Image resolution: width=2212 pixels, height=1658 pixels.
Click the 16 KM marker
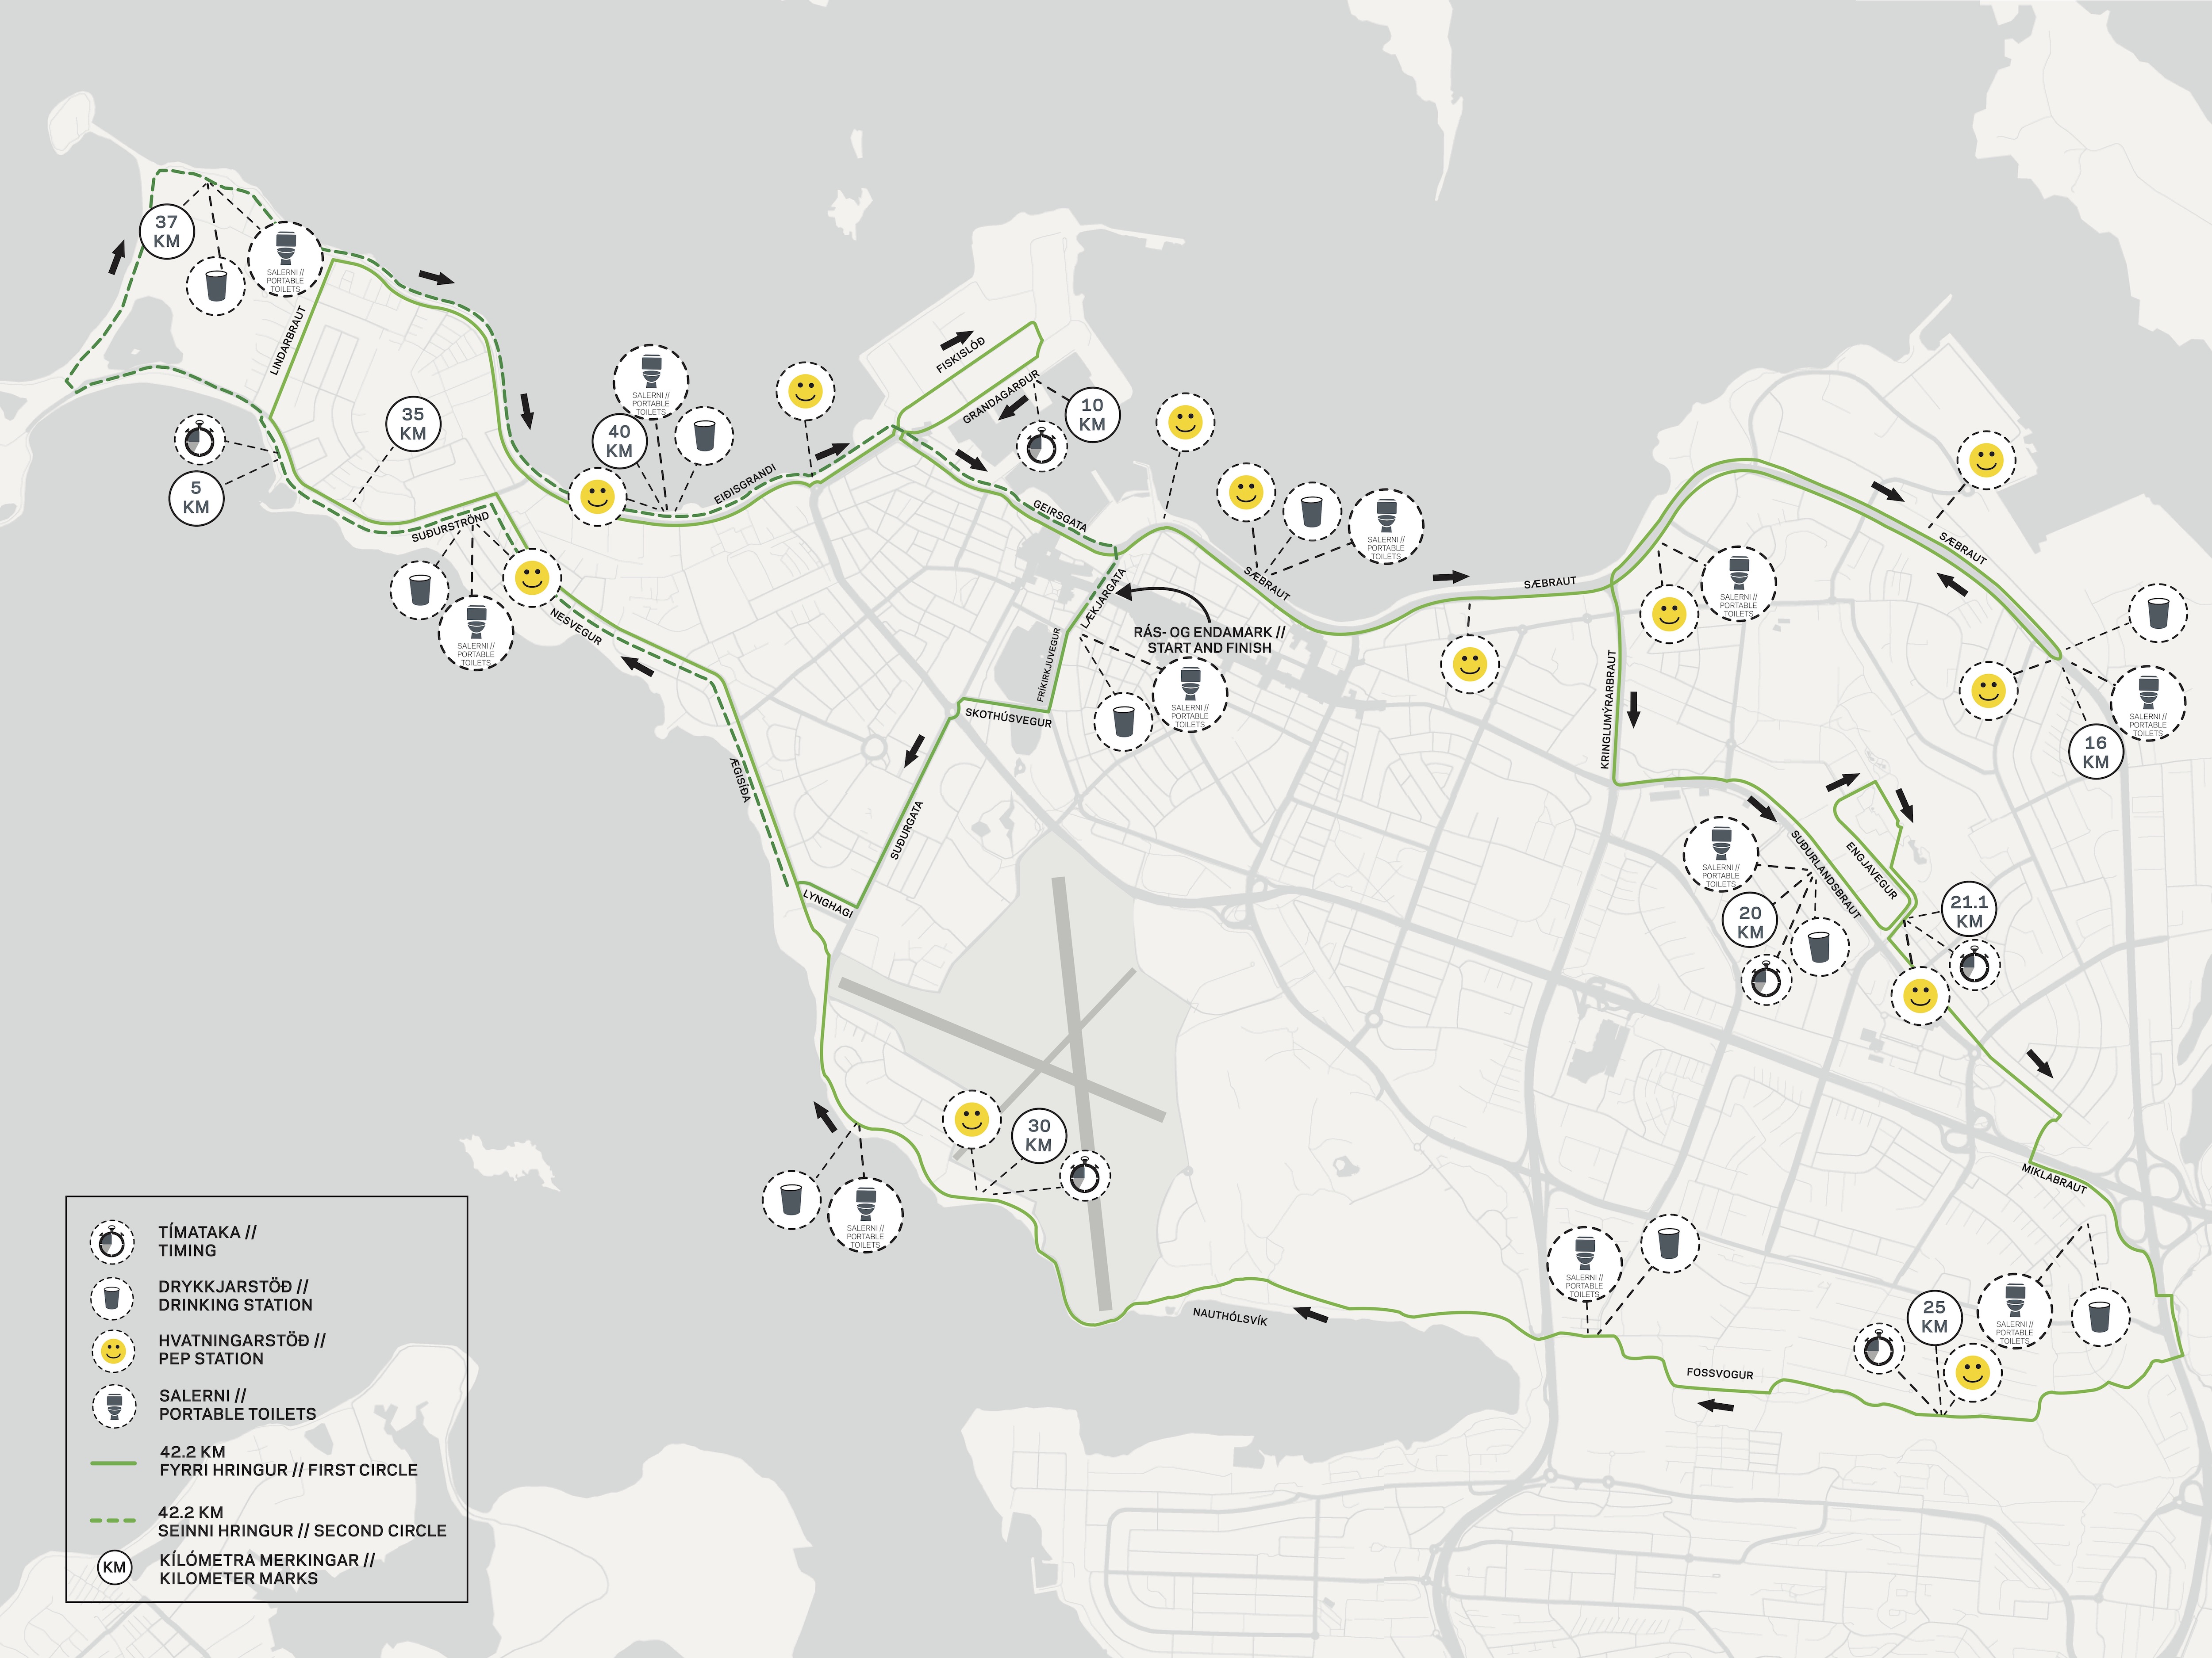[x=2095, y=752]
